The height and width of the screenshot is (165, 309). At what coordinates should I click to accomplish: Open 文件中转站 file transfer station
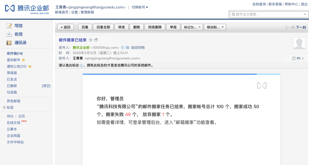(x=15, y=142)
